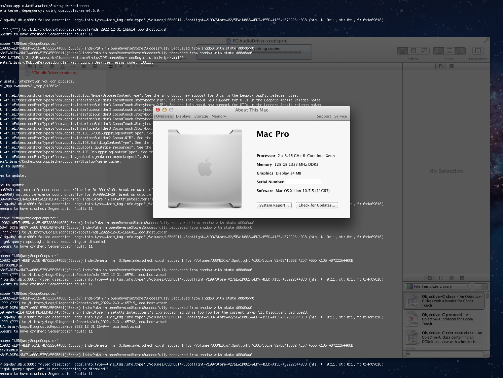Switch to the Memory tab

[x=219, y=116]
